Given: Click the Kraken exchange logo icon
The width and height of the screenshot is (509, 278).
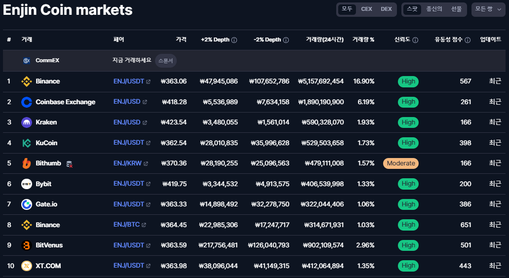Looking at the screenshot, I should pos(27,122).
